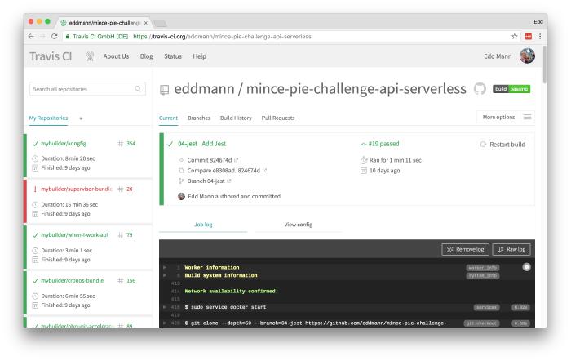Click the Raw log button
This screenshot has width=571, height=361.
click(x=511, y=249)
